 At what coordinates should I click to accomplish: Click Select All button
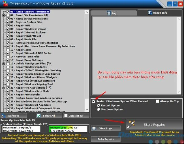point(49,116)
